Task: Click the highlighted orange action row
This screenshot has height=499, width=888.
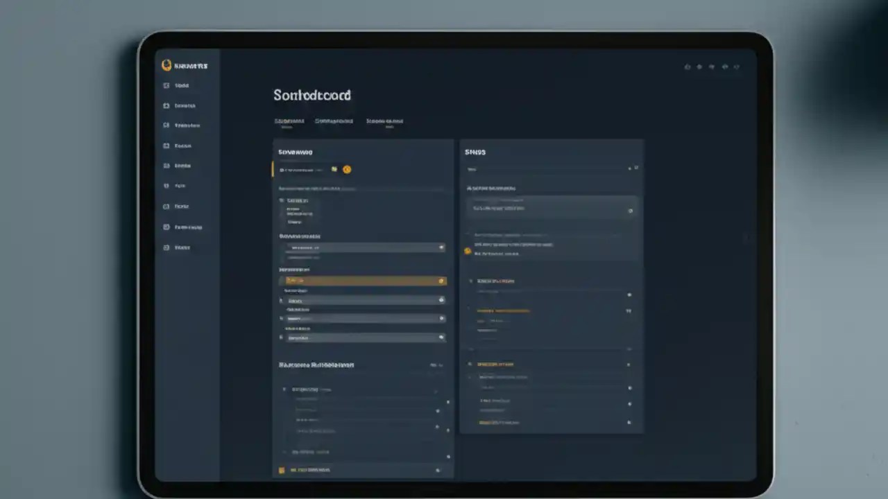Action: [x=361, y=281]
